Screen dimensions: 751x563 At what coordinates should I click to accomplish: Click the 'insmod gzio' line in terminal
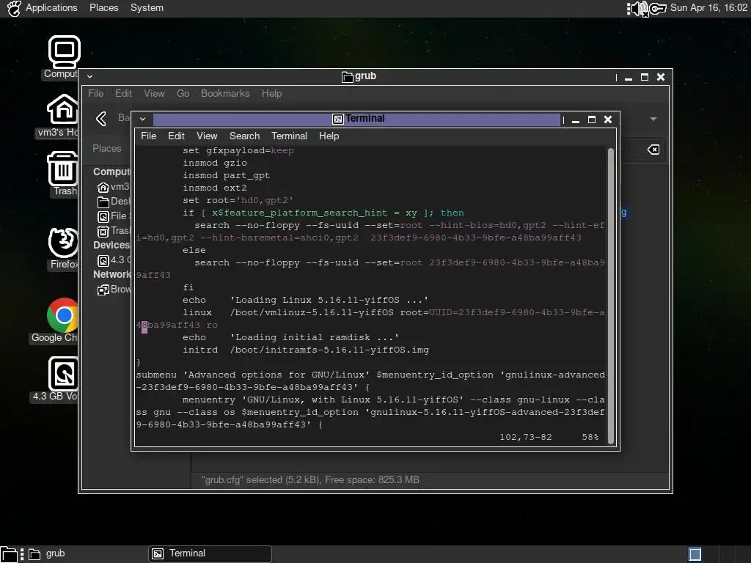[215, 163]
